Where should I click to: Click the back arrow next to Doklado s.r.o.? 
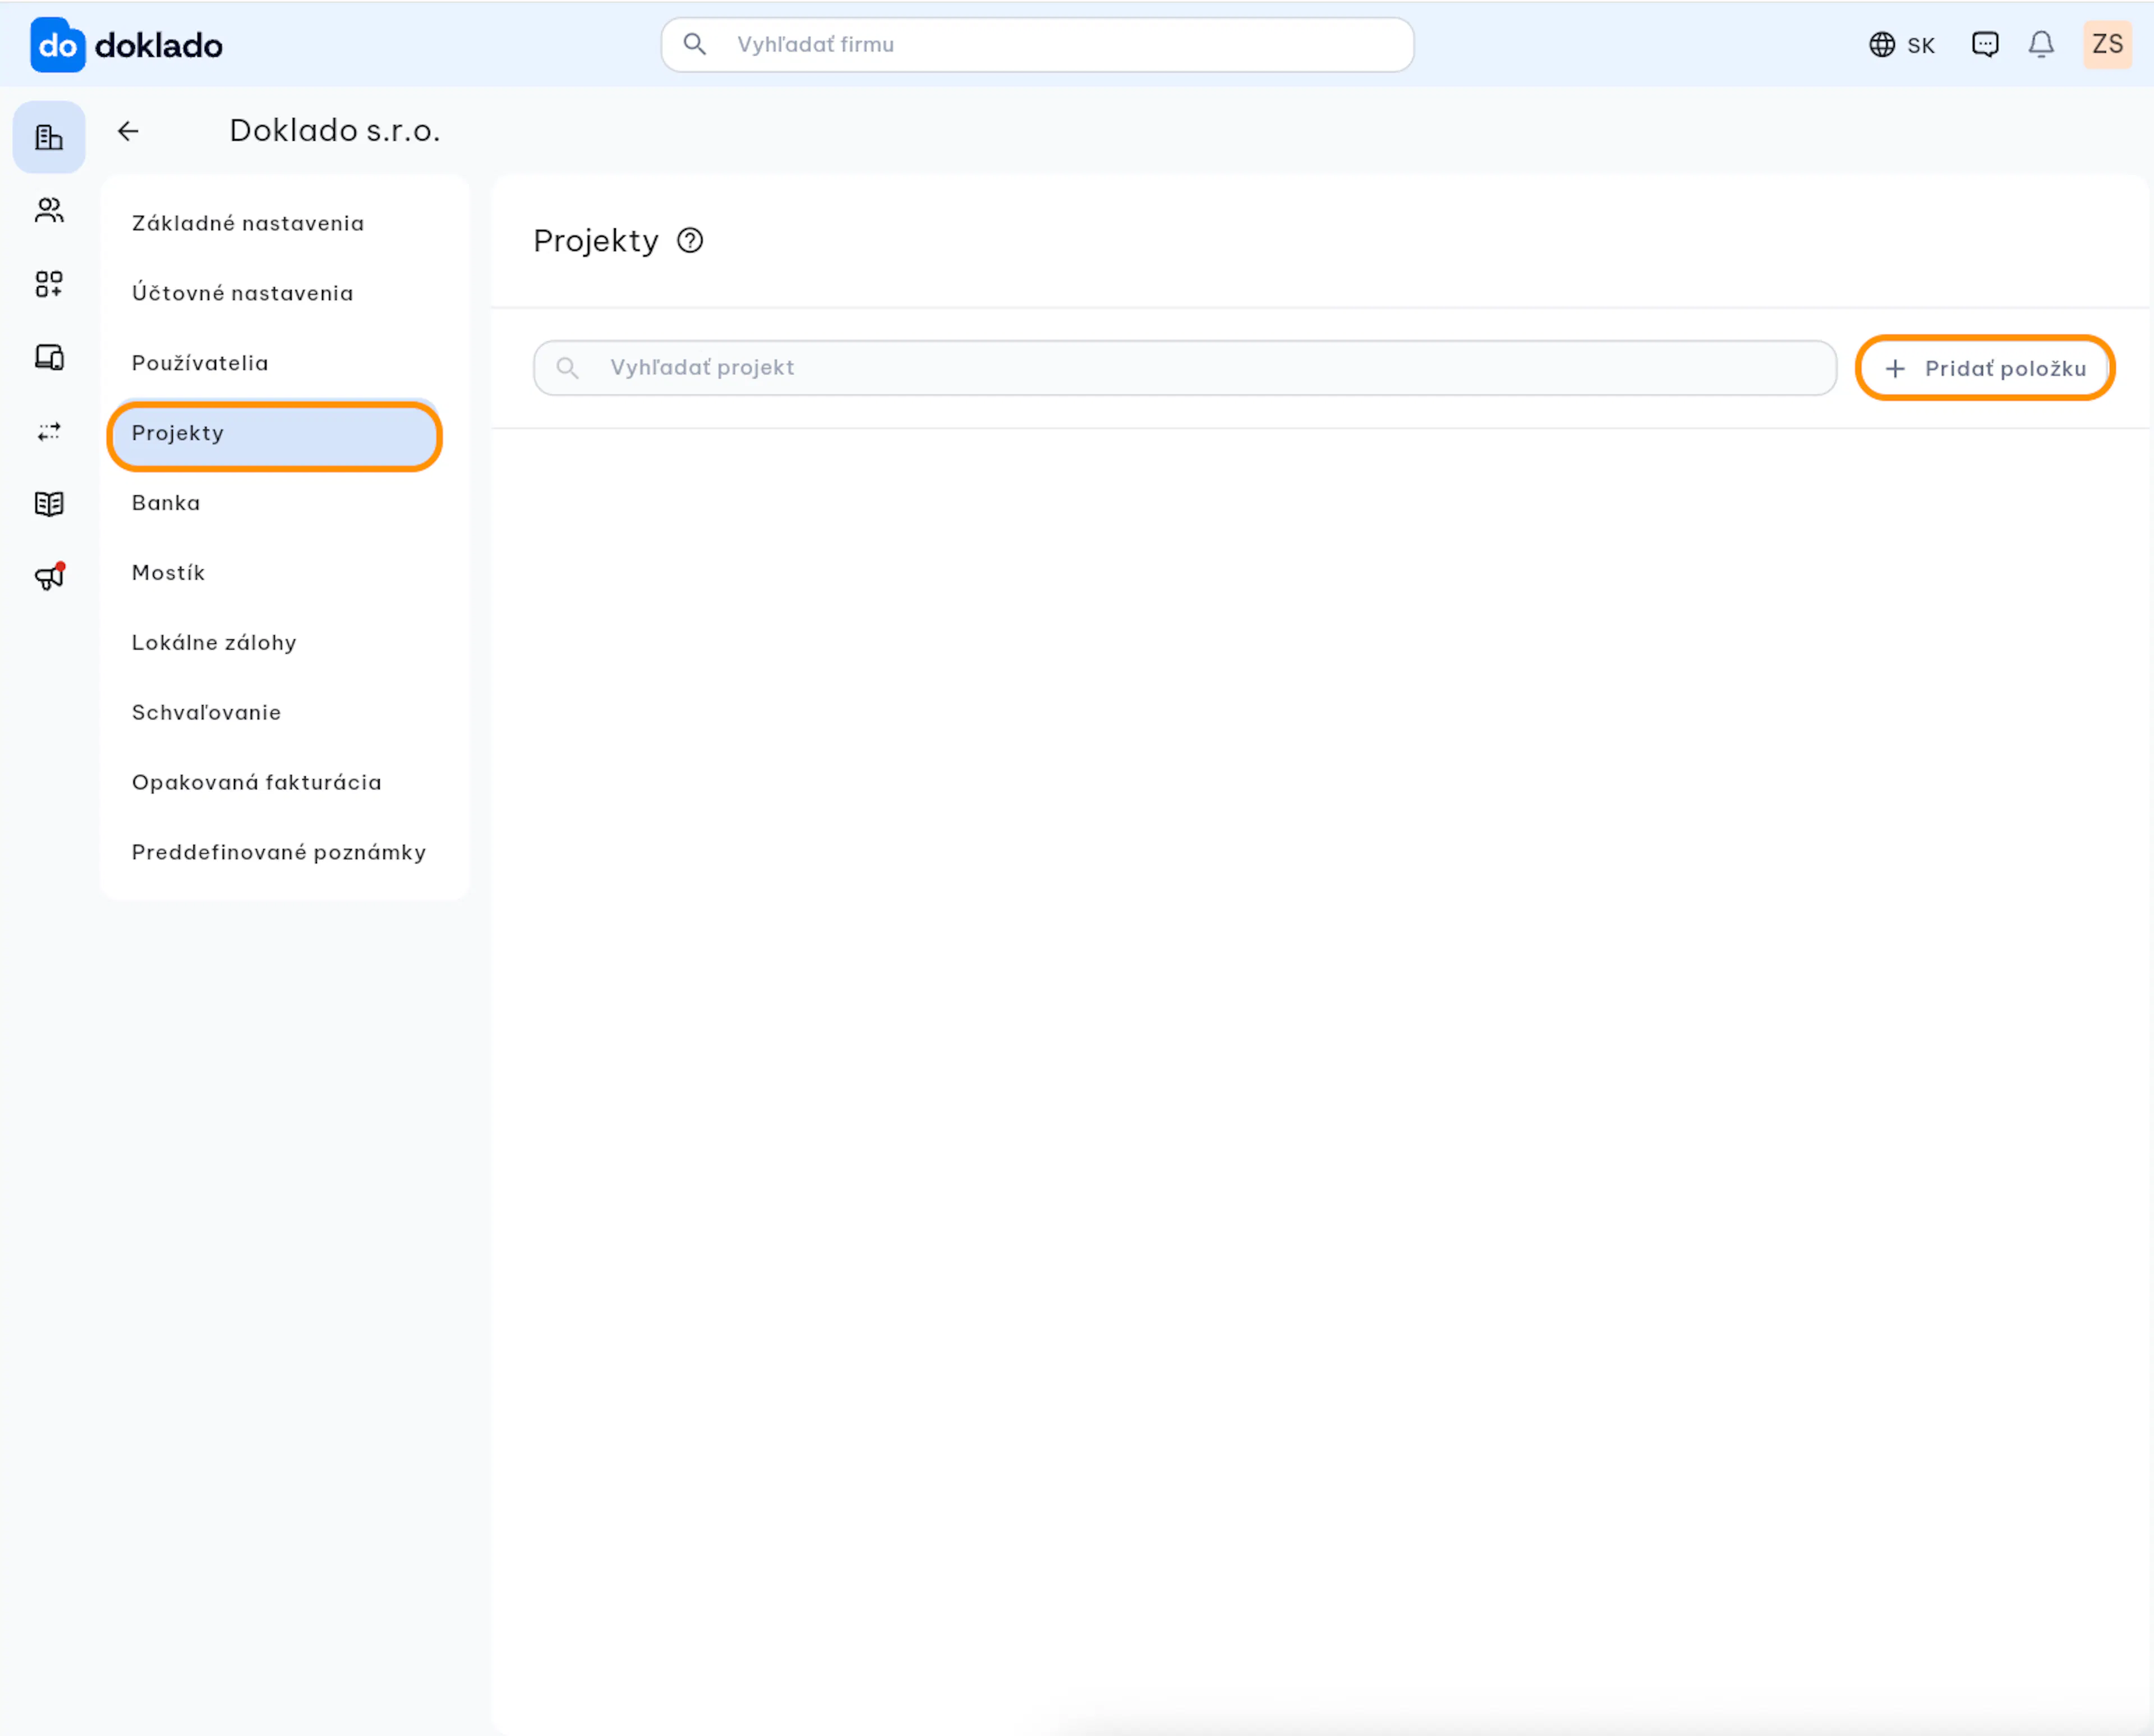click(128, 131)
